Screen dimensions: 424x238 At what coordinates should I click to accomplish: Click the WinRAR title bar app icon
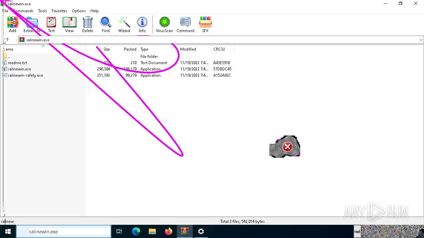point(3,4)
